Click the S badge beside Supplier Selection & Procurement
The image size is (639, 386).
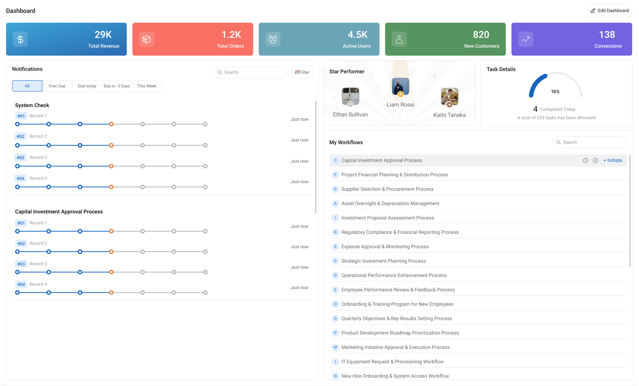(x=335, y=189)
